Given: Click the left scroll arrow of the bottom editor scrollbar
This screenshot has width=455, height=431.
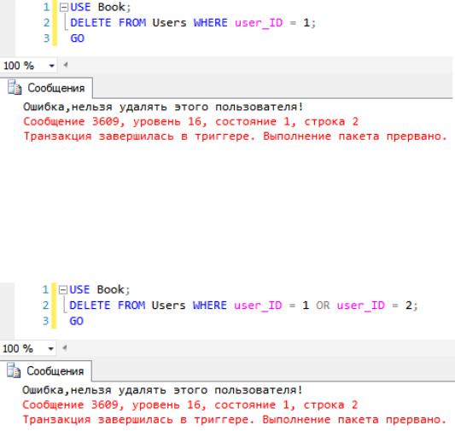Looking at the screenshot, I should (64, 347).
